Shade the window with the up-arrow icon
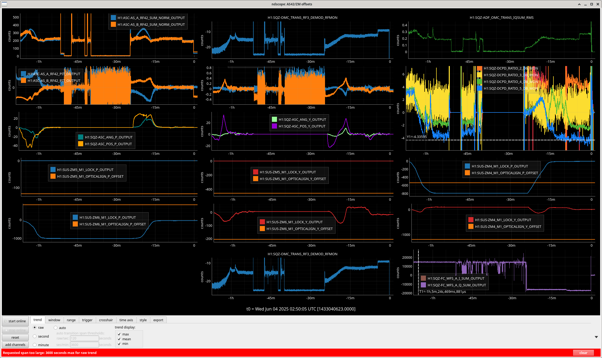 coord(579,4)
